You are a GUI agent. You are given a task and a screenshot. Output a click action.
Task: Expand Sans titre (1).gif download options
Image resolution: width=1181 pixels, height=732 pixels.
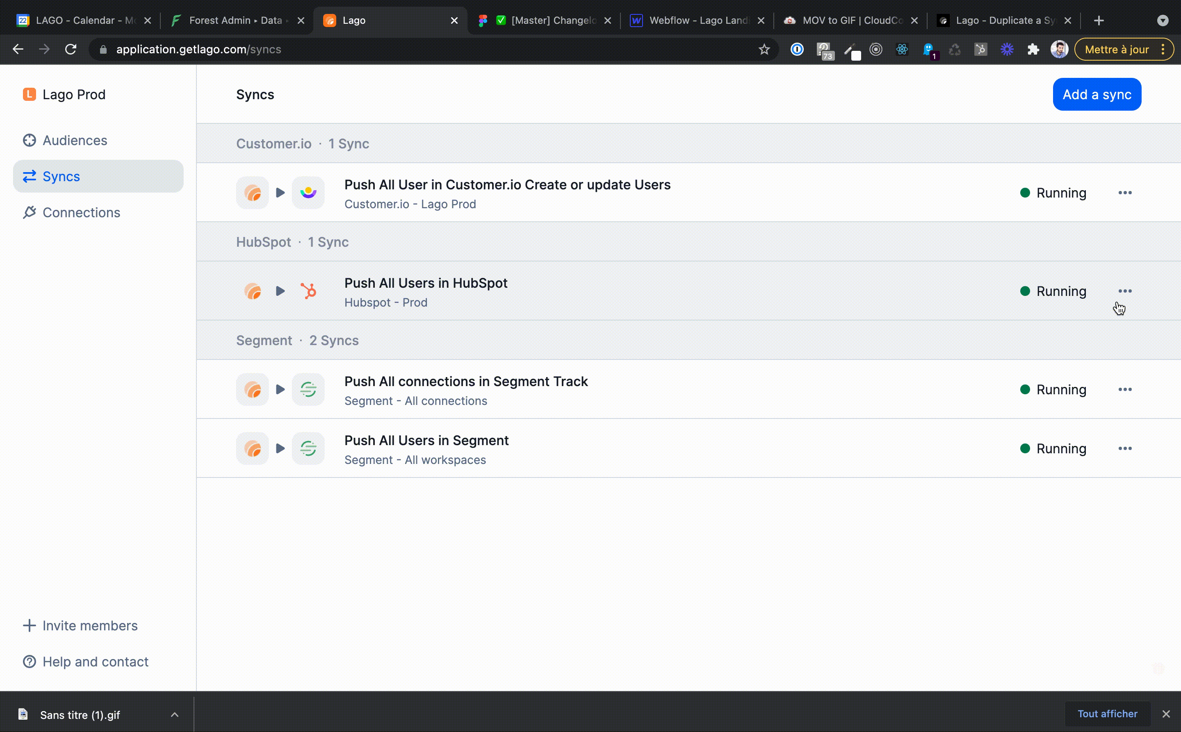pyautogui.click(x=175, y=714)
